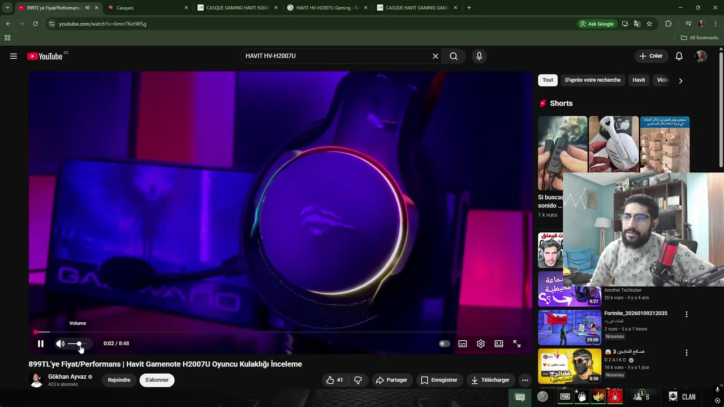
Task: Open a new browser tab
Action: point(469,8)
